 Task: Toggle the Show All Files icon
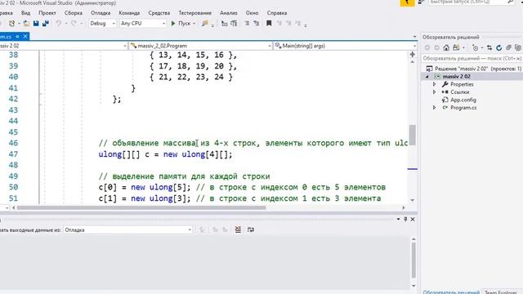coord(518,48)
